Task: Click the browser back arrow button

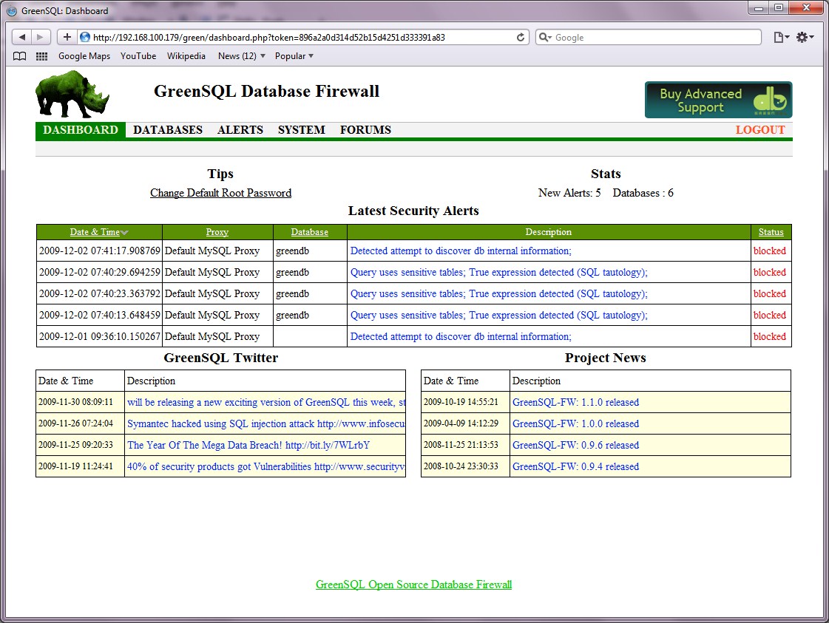Action: click(23, 37)
